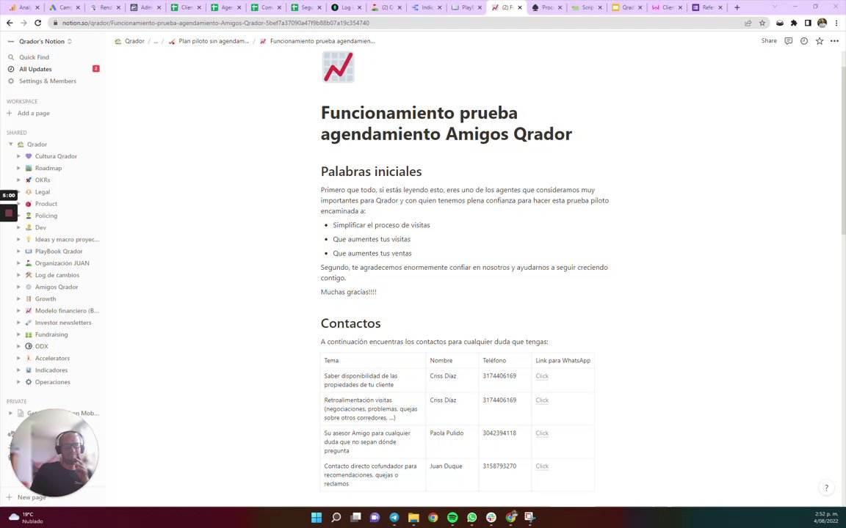Expand the Operaciones sidebar page
This screenshot has height=528, width=846.
(18, 382)
